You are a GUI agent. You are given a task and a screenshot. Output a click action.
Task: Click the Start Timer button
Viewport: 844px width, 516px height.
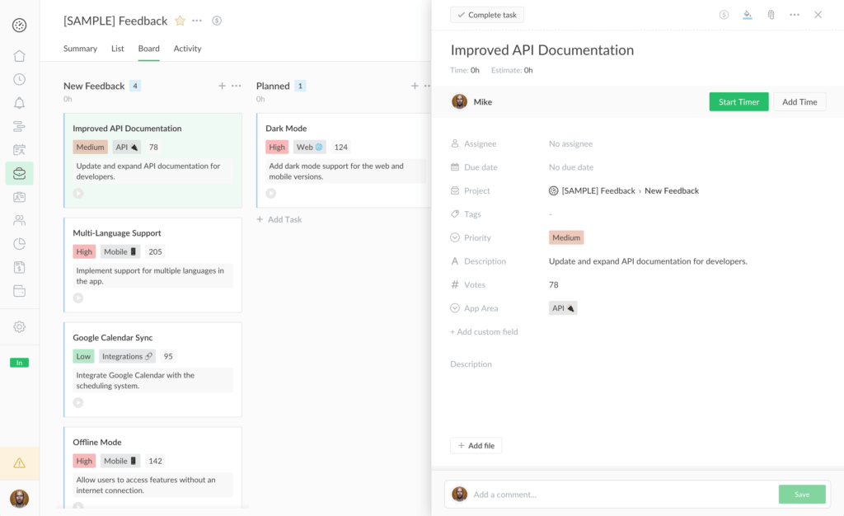click(738, 101)
